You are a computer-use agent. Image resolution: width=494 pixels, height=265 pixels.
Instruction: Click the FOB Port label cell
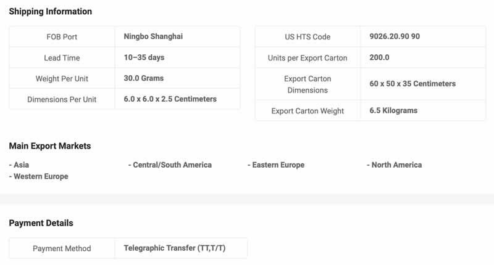tap(62, 37)
